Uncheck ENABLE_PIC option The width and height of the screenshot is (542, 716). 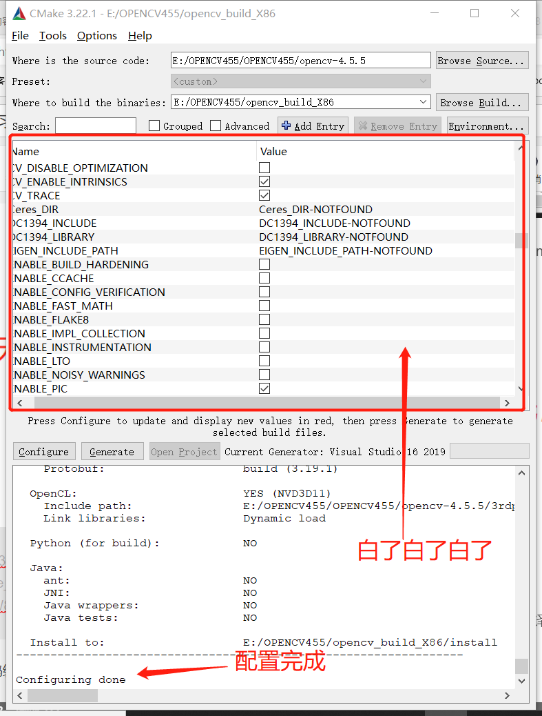click(264, 388)
